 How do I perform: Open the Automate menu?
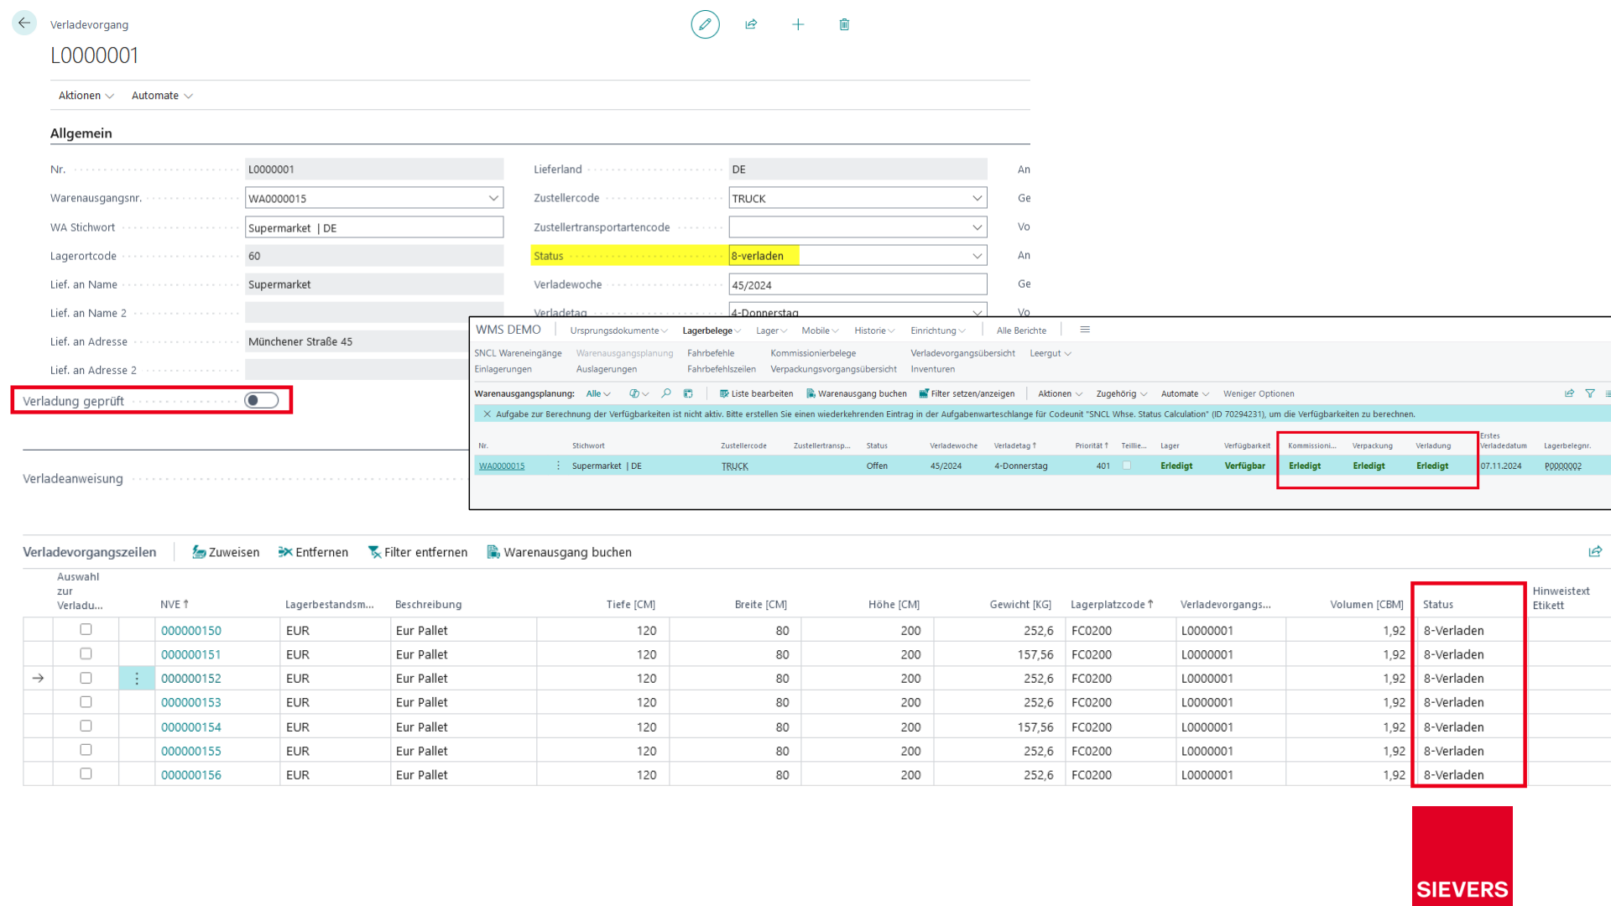coord(162,96)
